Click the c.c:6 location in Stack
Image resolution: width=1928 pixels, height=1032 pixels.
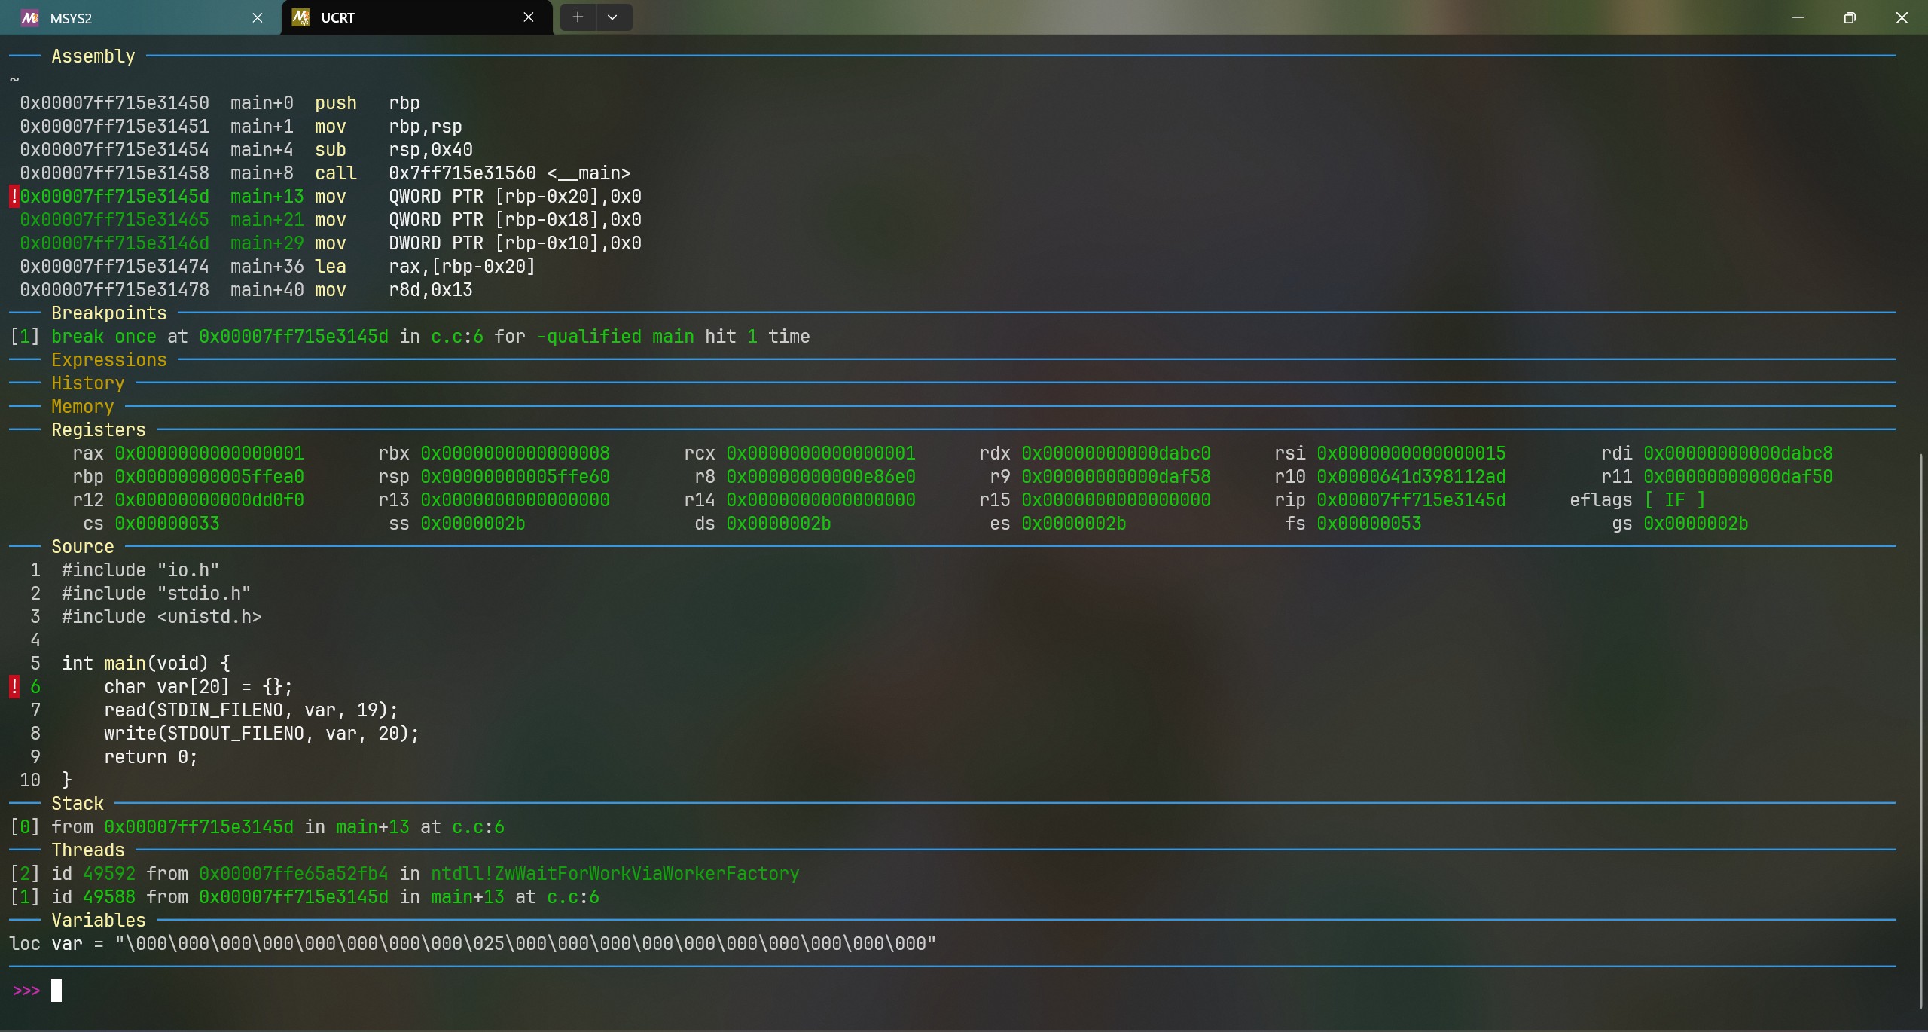477,827
